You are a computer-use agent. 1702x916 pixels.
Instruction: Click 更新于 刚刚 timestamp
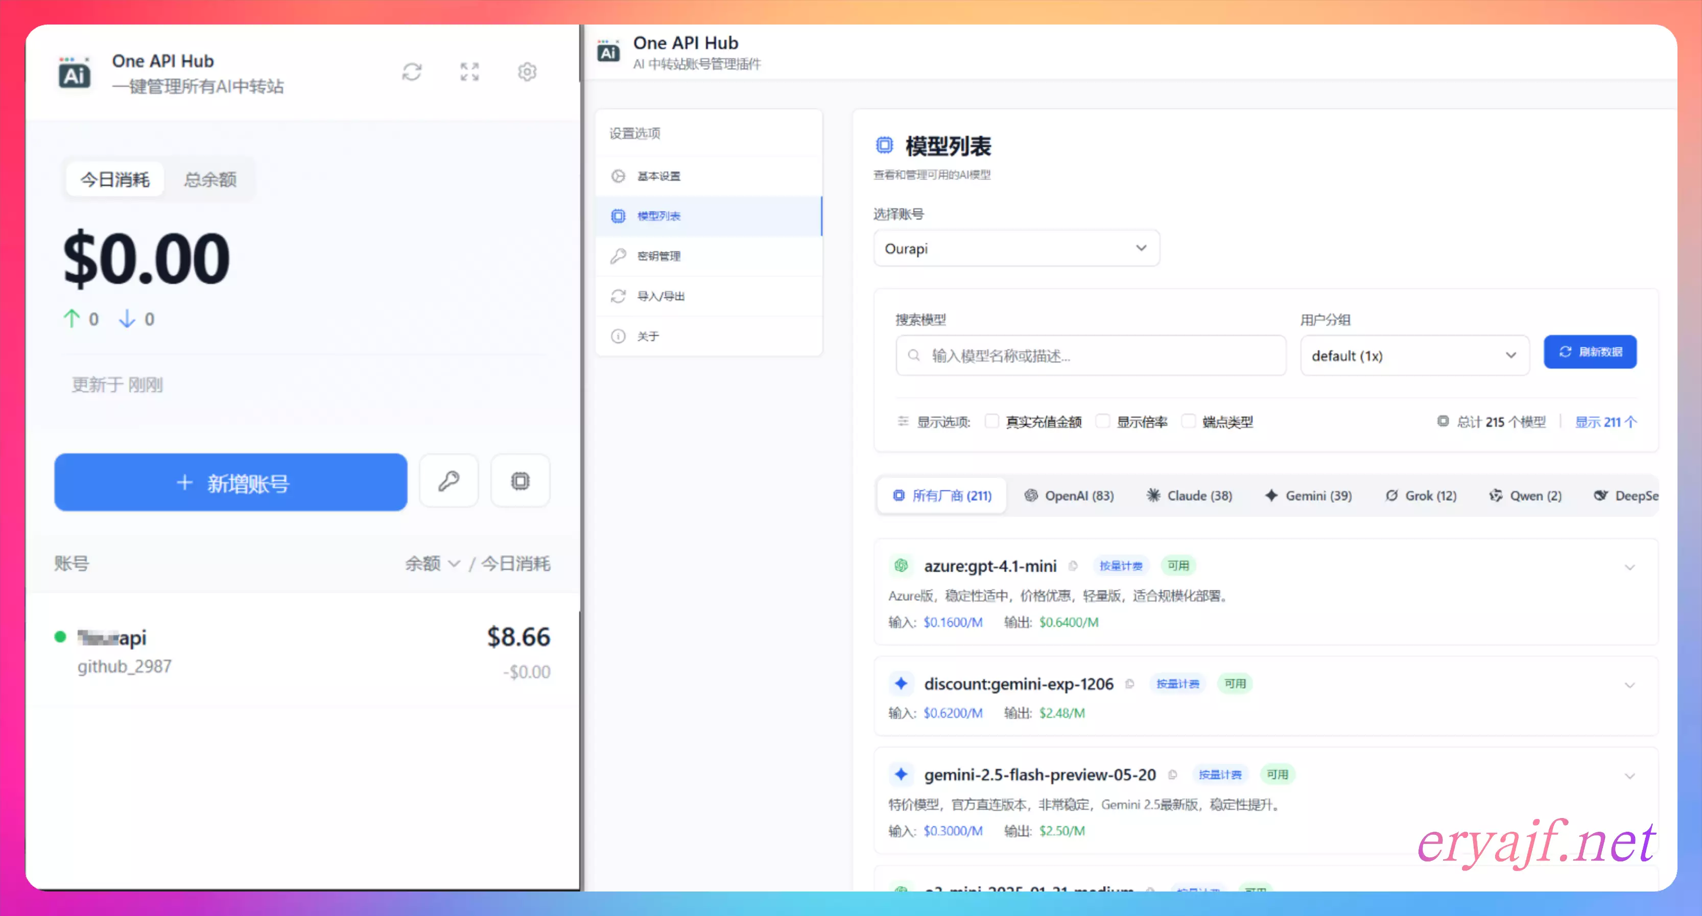click(117, 385)
